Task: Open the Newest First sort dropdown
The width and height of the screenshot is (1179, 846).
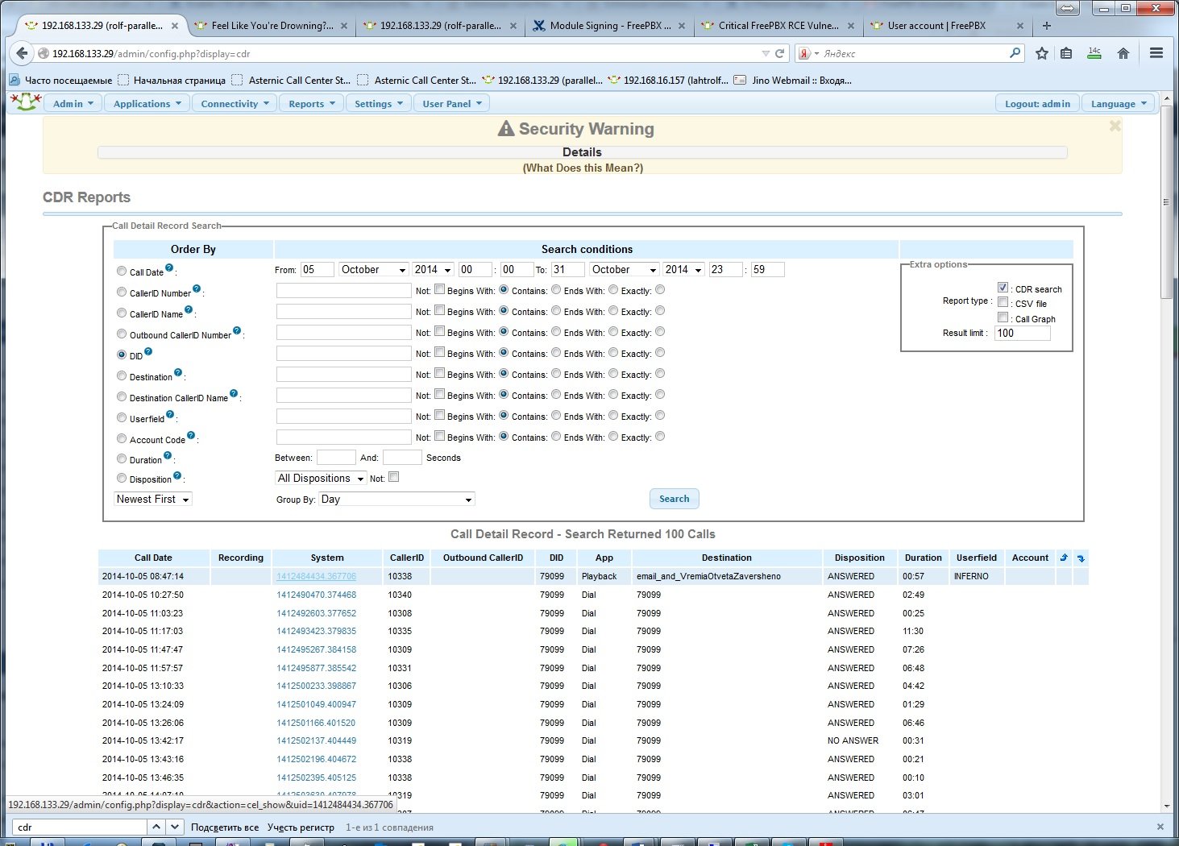Action: 153,500
